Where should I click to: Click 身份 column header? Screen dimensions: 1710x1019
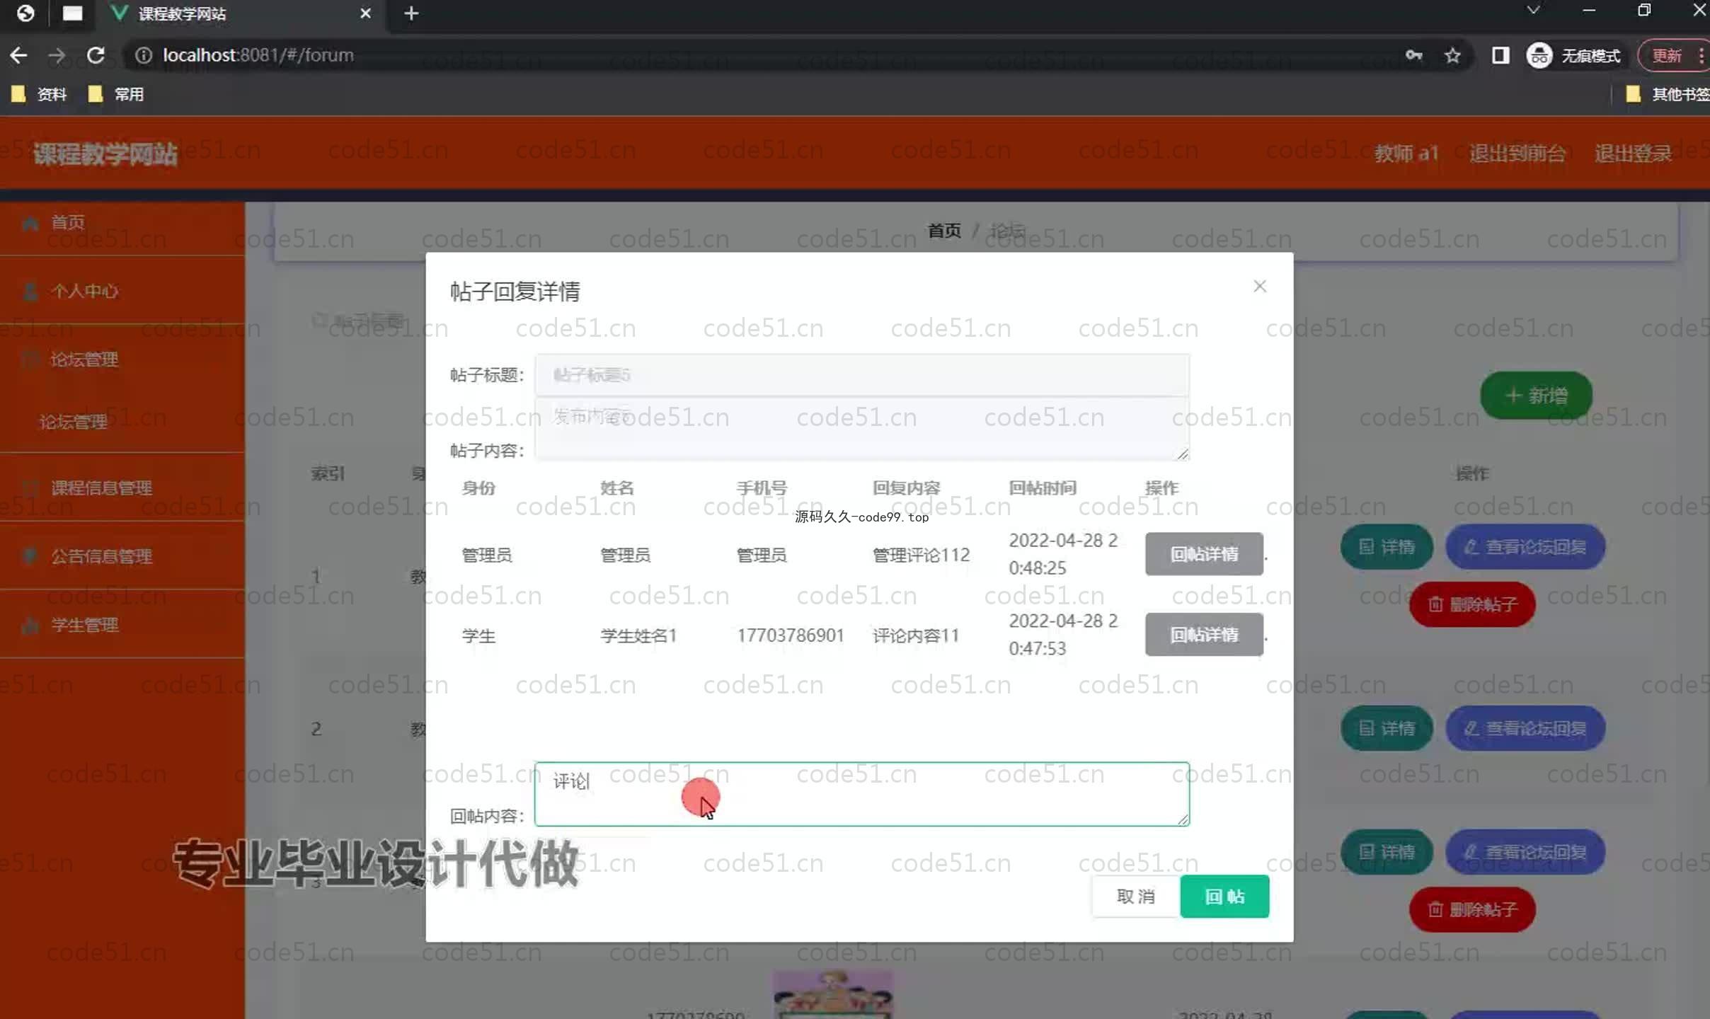tap(478, 488)
